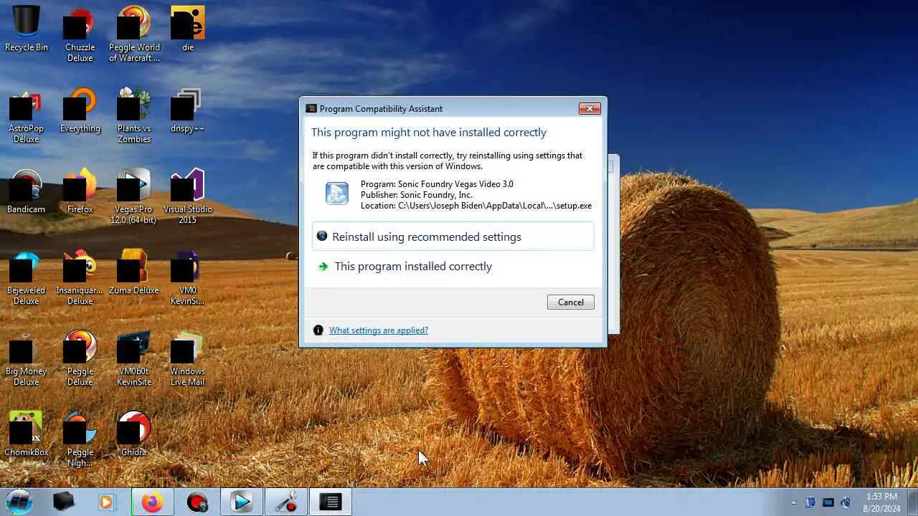Screen dimensions: 918x516
Task: Click the orange media player taskbar icon
Action: 107,502
